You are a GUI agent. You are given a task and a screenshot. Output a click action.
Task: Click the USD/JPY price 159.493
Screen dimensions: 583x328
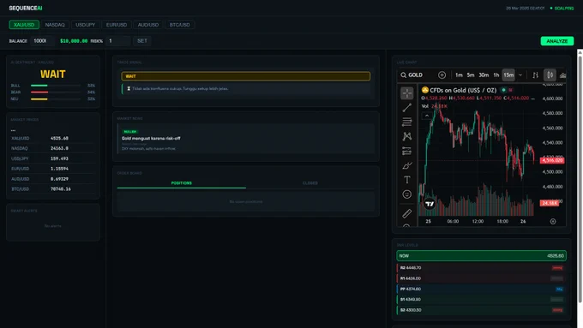tap(59, 158)
